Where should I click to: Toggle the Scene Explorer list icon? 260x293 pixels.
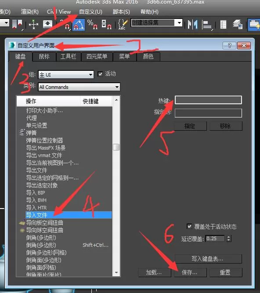[x=223, y=25]
